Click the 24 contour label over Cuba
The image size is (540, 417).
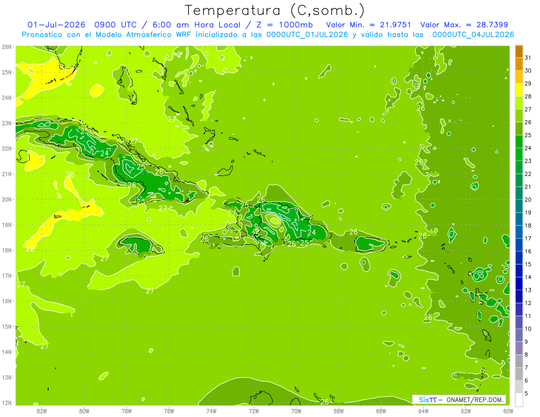click(x=104, y=153)
